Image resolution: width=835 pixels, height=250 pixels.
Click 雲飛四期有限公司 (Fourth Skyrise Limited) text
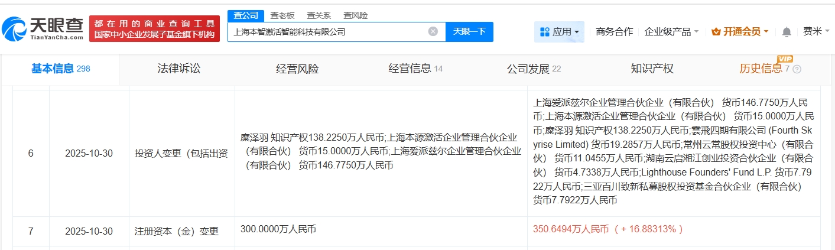[x=674, y=137]
